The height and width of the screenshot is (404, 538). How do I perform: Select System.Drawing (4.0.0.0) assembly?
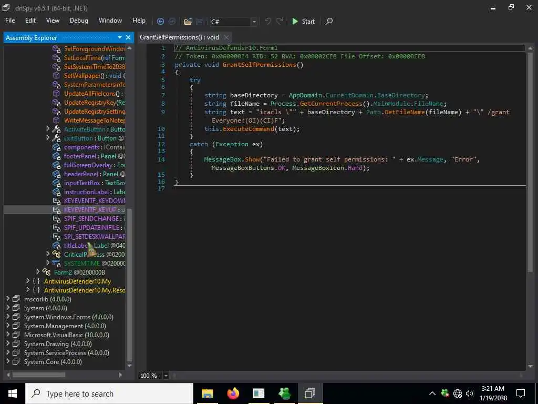pyautogui.click(x=58, y=344)
